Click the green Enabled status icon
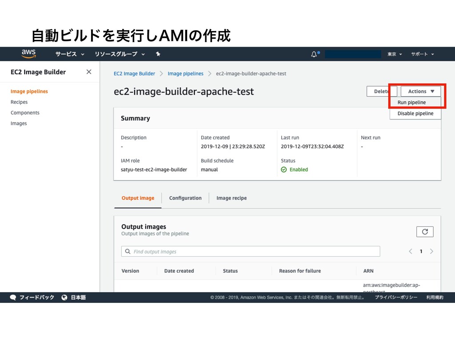The height and width of the screenshot is (341, 455). tap(284, 170)
